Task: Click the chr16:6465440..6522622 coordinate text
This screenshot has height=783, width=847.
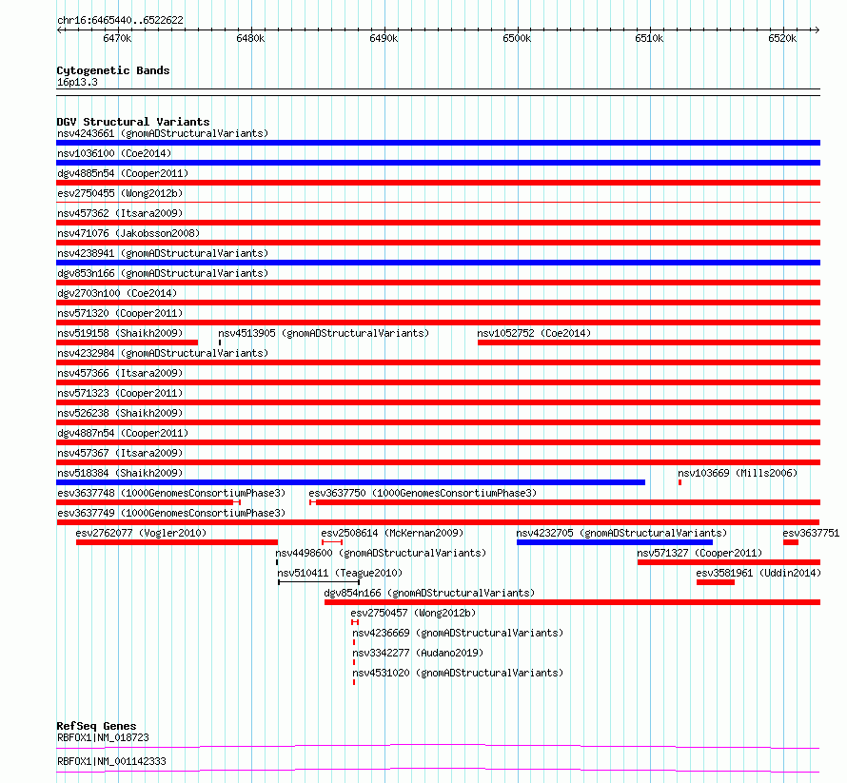Action: click(x=120, y=21)
